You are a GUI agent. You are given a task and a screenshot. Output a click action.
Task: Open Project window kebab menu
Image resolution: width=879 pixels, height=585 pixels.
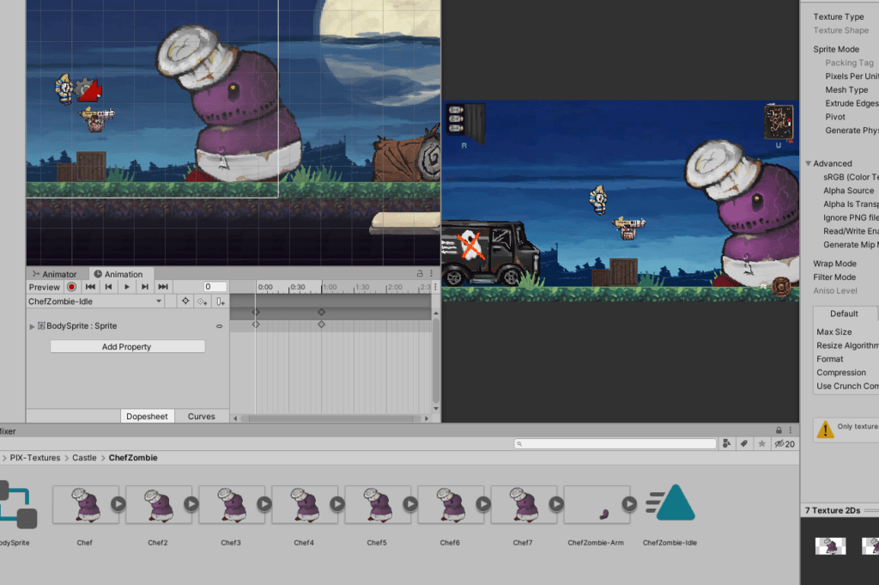pyautogui.click(x=791, y=430)
